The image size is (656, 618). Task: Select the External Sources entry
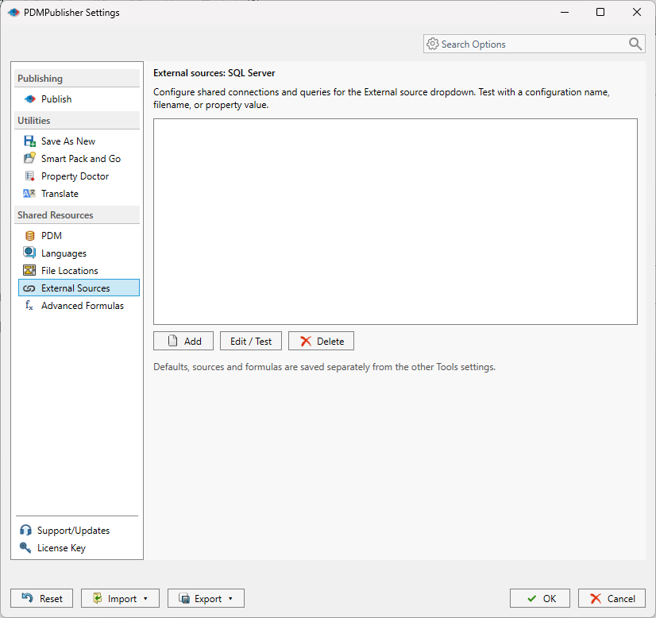pos(79,288)
